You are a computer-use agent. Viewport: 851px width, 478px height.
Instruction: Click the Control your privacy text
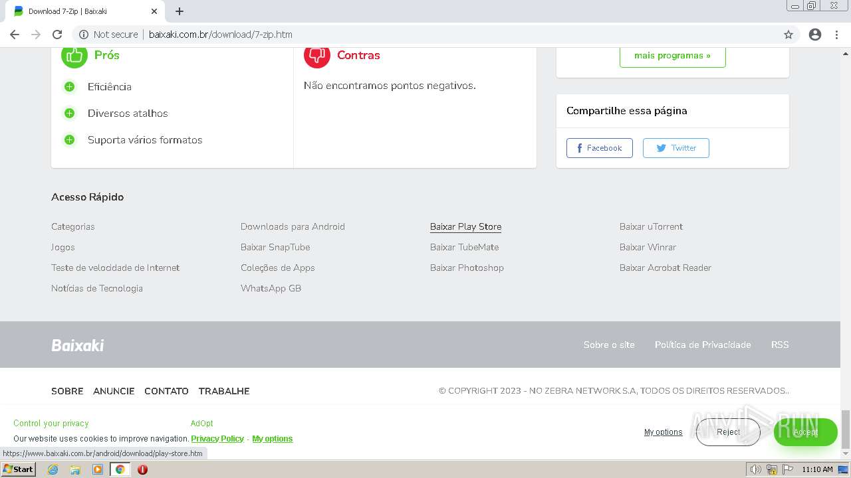[51, 424]
